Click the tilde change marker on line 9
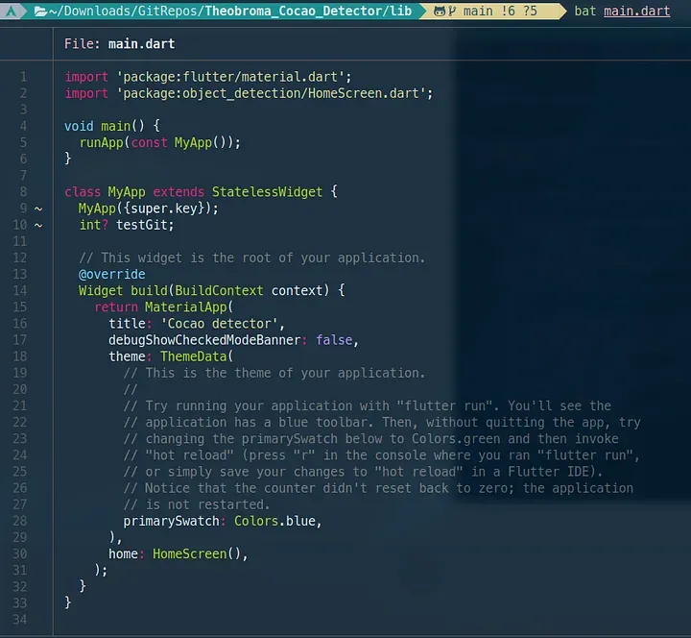 pyautogui.click(x=38, y=209)
